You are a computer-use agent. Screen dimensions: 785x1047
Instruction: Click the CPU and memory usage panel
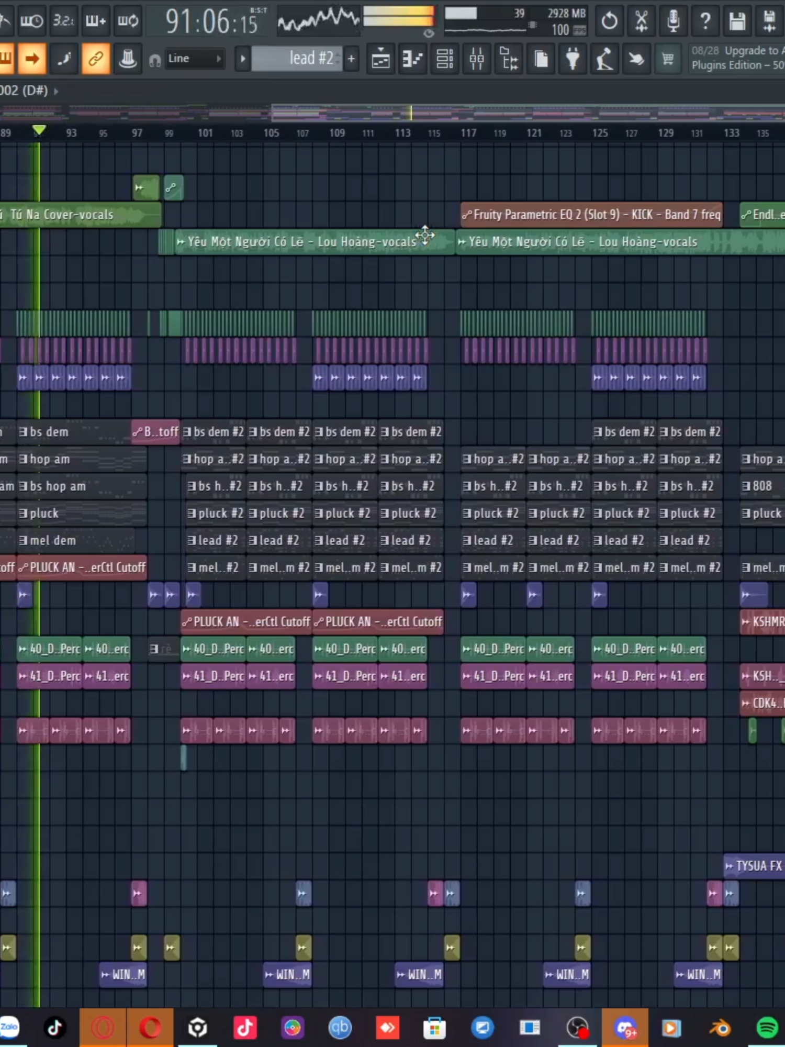coord(515,21)
